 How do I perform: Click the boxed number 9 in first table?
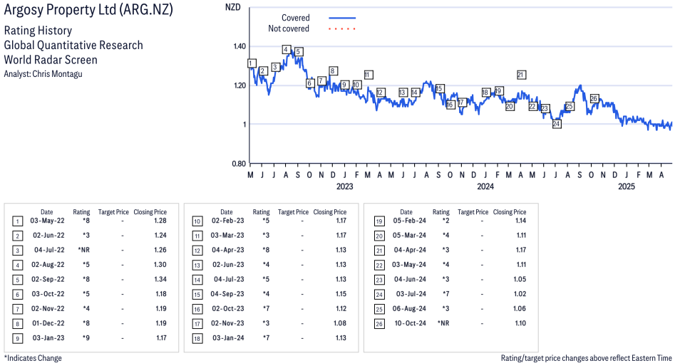pyautogui.click(x=17, y=339)
